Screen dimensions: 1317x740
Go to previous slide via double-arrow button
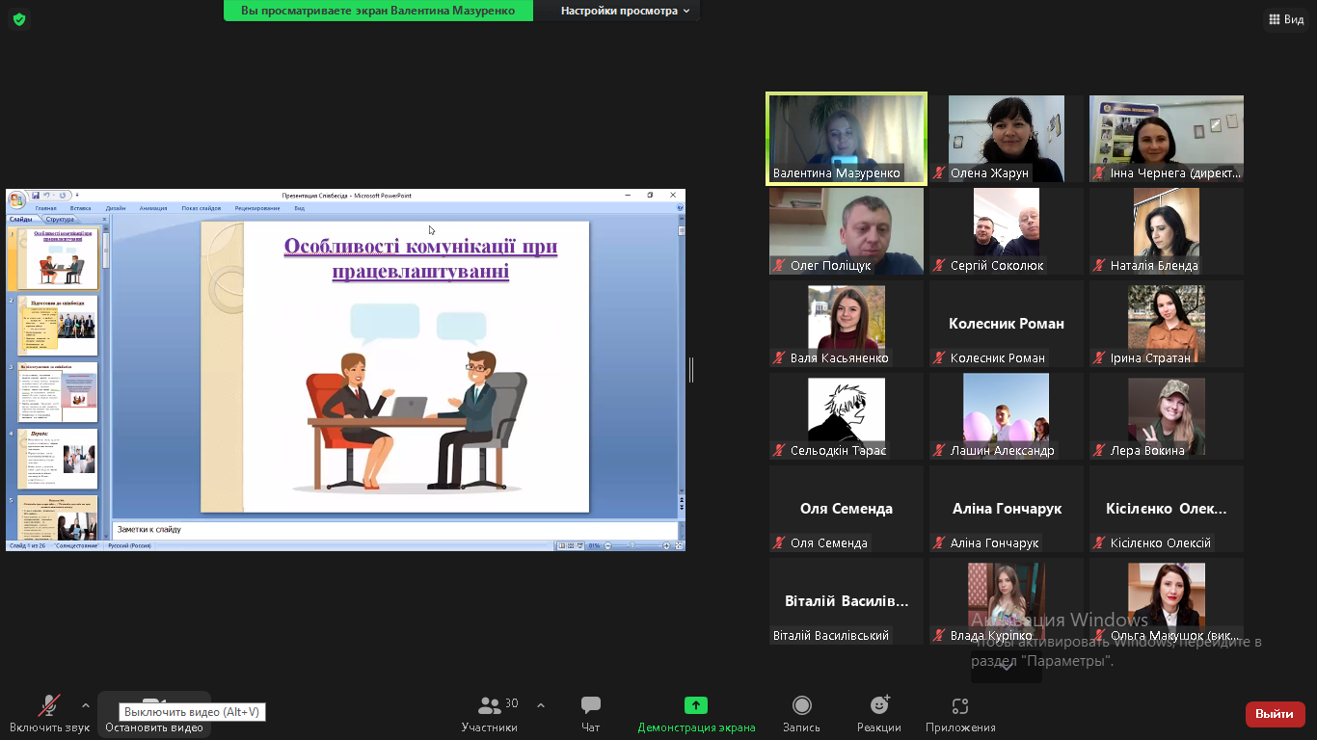(x=682, y=498)
